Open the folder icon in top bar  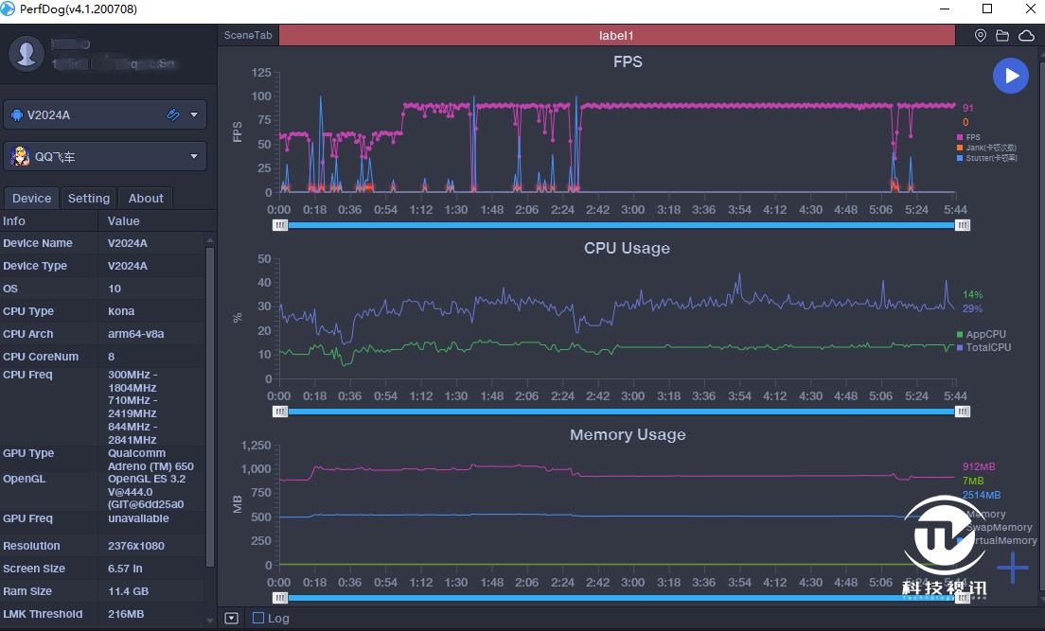[x=1003, y=36]
